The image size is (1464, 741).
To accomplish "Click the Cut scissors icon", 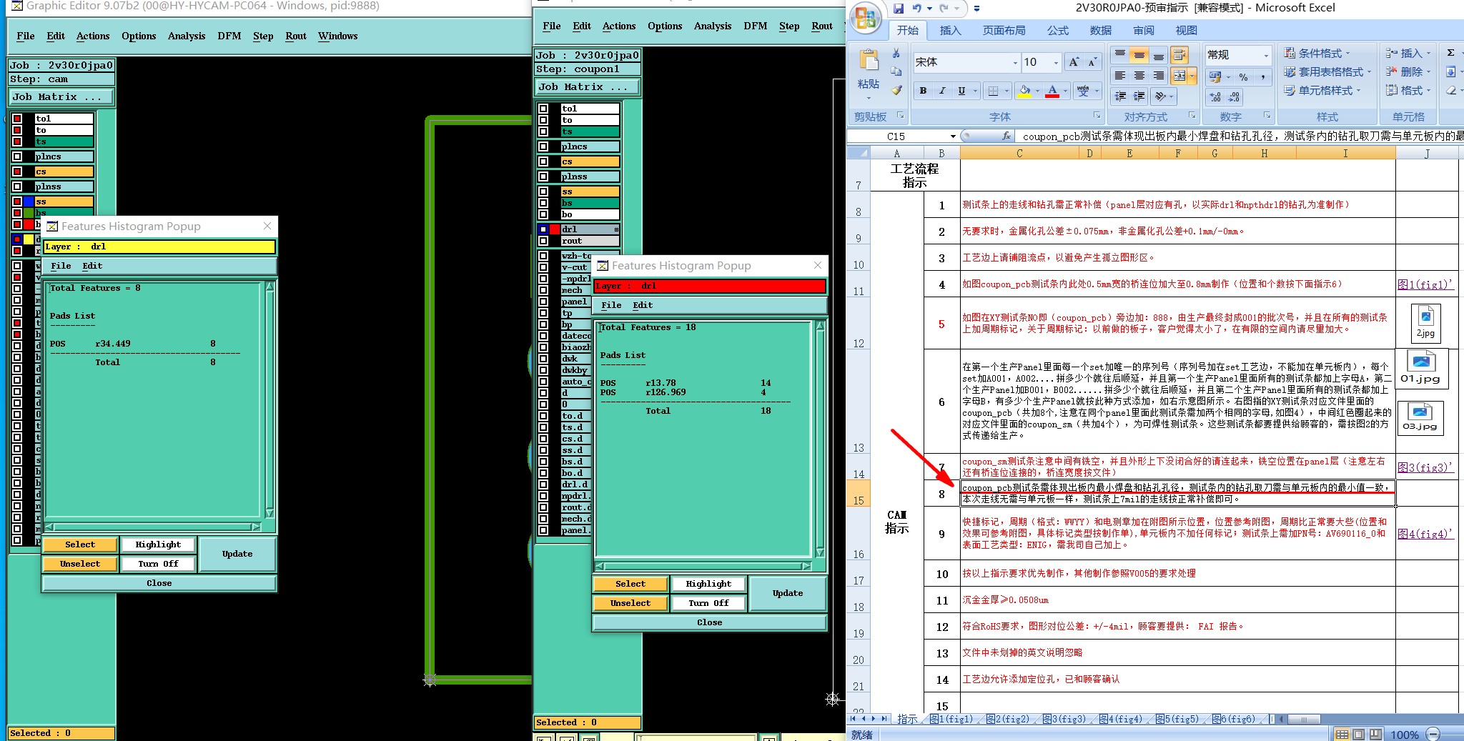I will tap(896, 54).
